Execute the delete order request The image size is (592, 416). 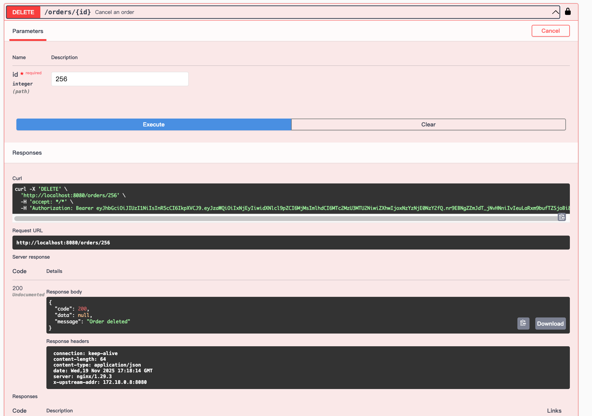(154, 125)
